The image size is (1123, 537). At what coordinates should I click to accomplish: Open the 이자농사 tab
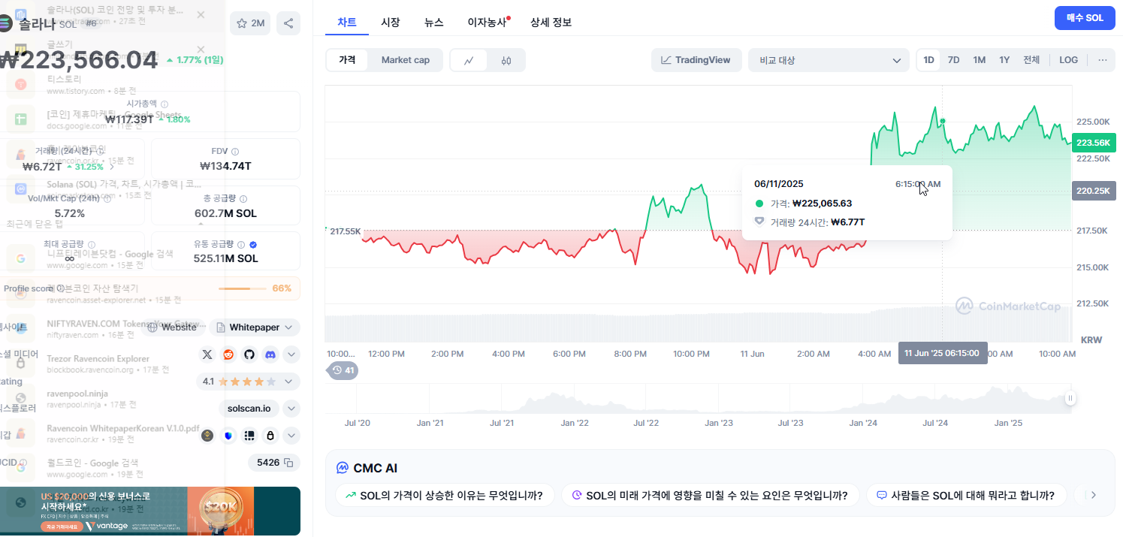(488, 23)
